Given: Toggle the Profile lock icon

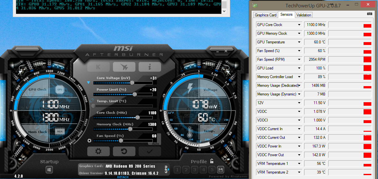Looking at the screenshot, I should [212, 161].
